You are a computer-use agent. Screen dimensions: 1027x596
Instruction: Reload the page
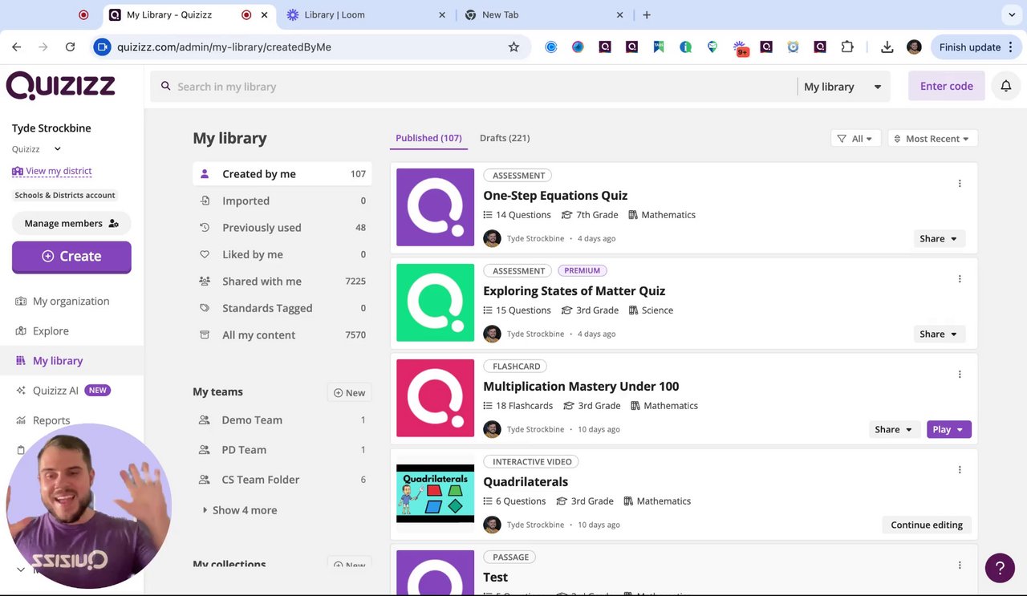pos(70,47)
